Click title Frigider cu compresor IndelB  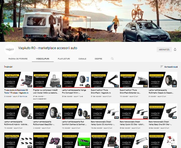(46, 92)
